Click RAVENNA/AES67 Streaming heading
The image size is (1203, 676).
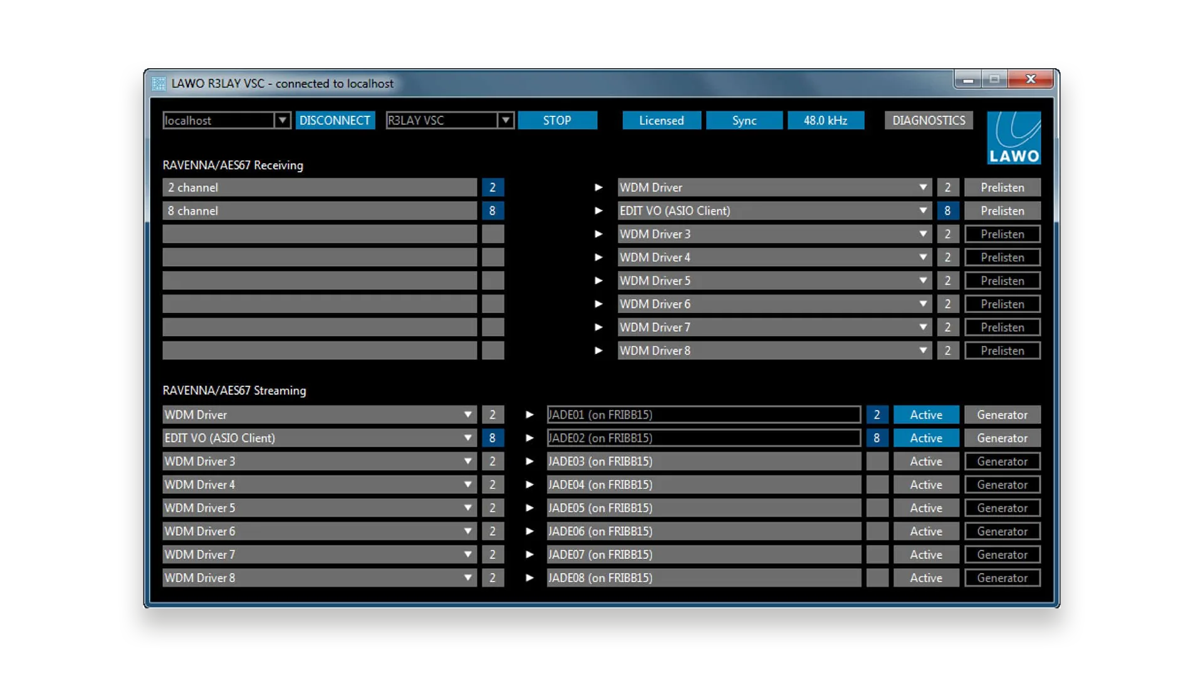coord(234,391)
